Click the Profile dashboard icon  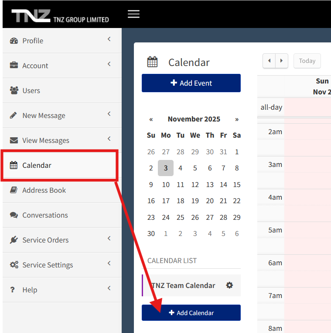[x=14, y=41]
